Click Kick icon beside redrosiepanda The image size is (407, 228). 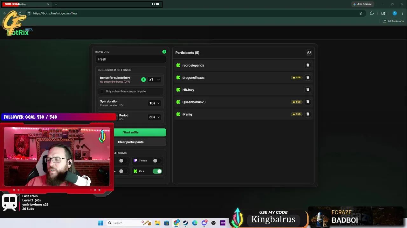178,65
